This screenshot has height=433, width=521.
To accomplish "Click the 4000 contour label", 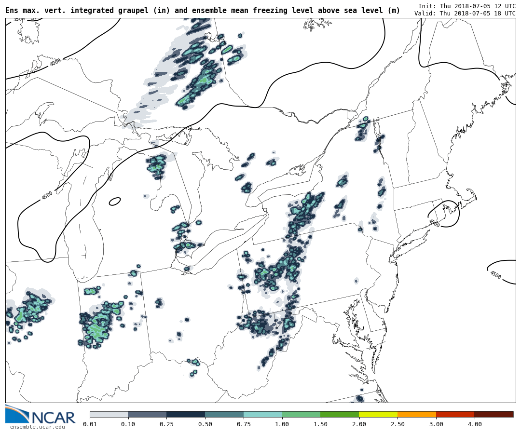I will tap(55, 62).
